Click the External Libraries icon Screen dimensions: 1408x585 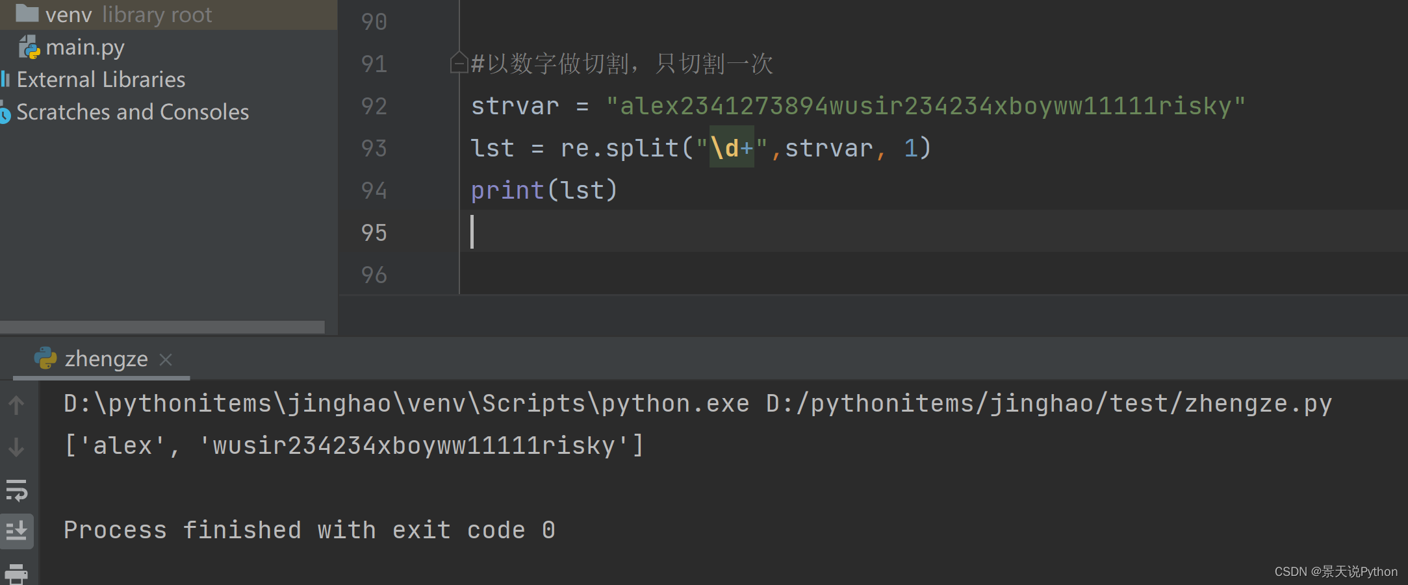(x=6, y=79)
